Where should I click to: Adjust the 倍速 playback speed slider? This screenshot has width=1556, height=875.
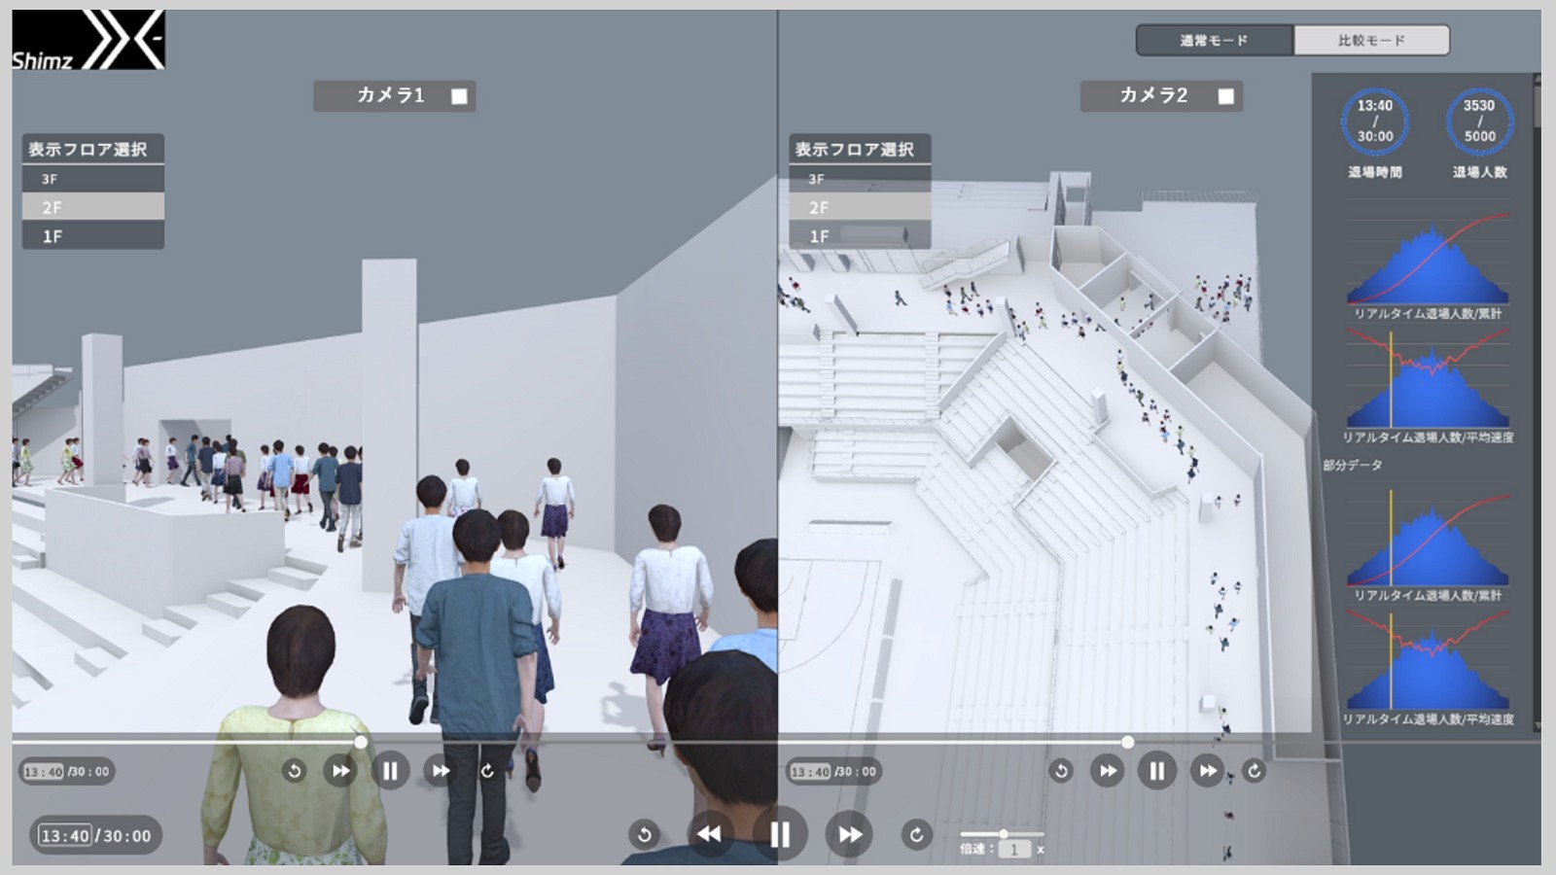tap(1006, 833)
